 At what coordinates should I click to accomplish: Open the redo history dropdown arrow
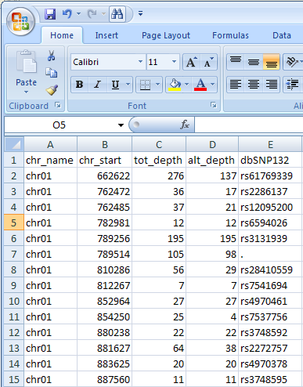103,14
